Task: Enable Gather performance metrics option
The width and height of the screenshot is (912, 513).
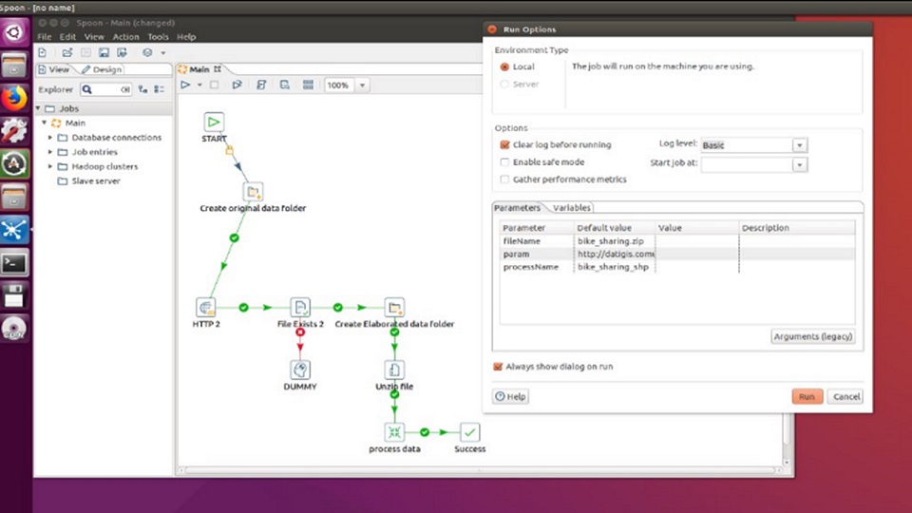Action: pos(504,179)
